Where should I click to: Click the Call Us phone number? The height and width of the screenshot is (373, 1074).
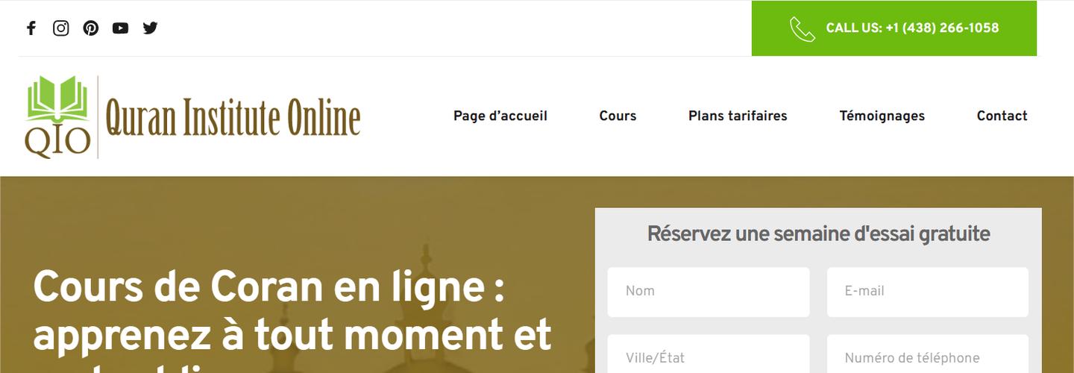[912, 28]
